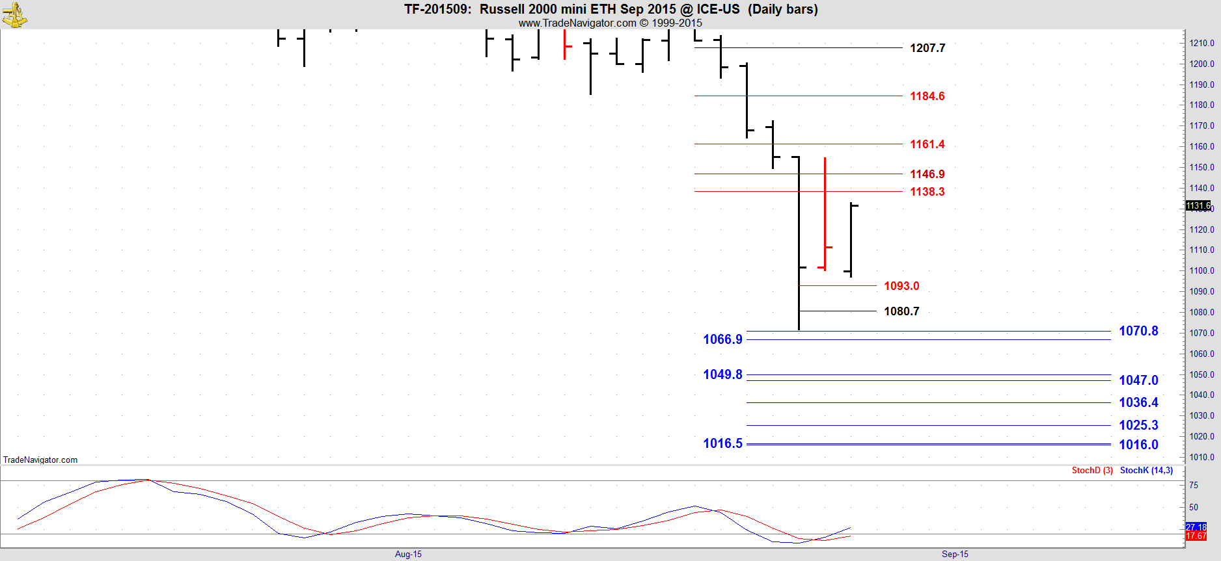Screen dimensions: 1221x561
Task: Select the blue 1036.4 support level label
Action: [1138, 402]
